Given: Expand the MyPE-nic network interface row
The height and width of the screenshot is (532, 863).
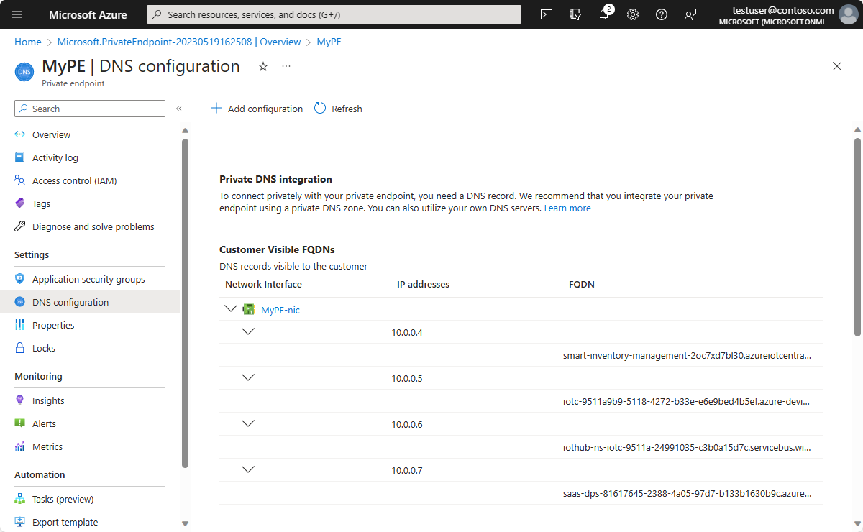Looking at the screenshot, I should (231, 308).
